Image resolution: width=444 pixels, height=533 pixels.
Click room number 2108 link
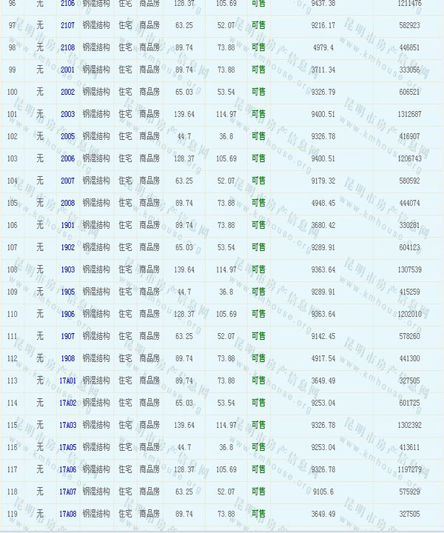tap(67, 47)
